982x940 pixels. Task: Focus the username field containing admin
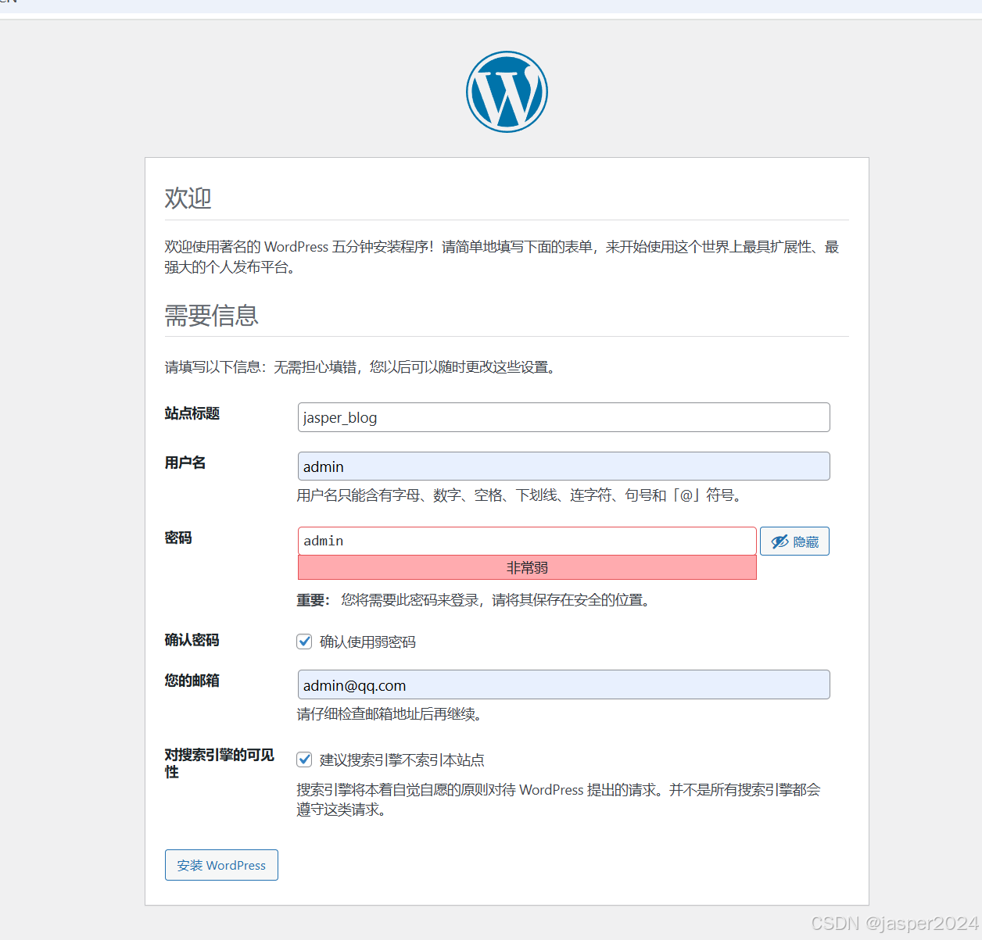coord(564,466)
